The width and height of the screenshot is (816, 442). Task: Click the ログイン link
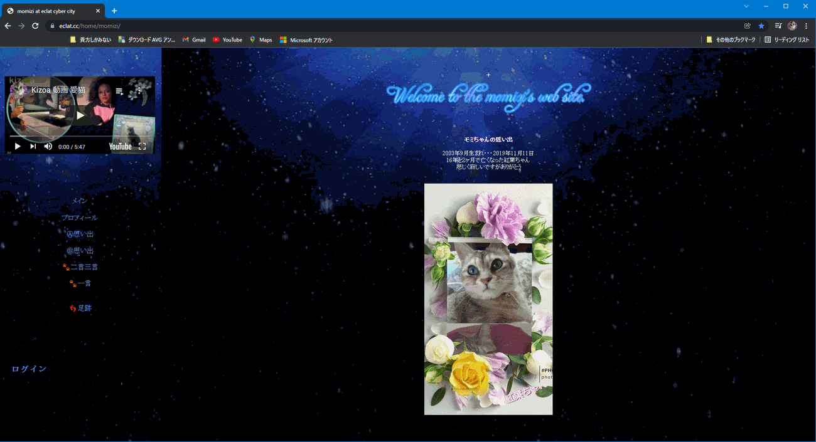pos(29,369)
